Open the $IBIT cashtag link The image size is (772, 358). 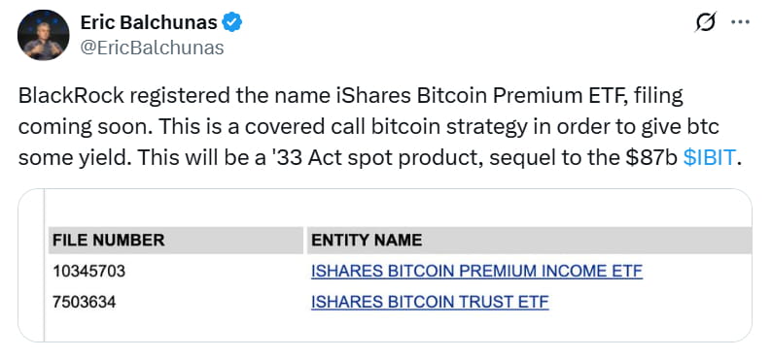[710, 158]
